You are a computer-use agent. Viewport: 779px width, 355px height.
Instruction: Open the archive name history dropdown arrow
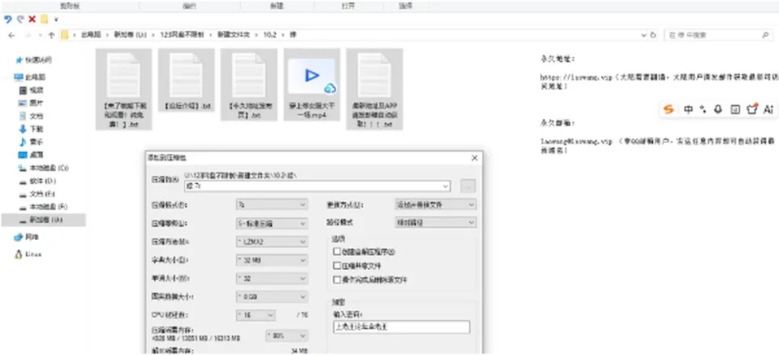pyautogui.click(x=445, y=186)
